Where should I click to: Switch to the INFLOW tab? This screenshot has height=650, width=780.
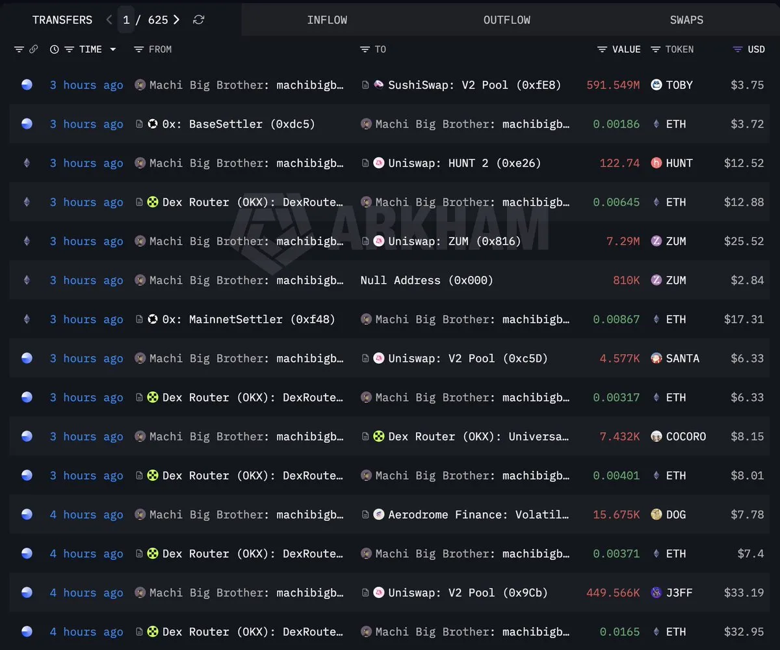click(327, 20)
